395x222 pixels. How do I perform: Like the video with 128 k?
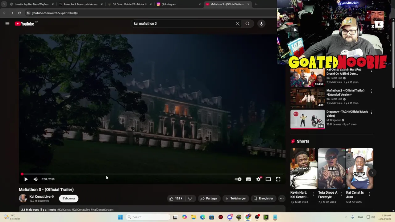176,199
